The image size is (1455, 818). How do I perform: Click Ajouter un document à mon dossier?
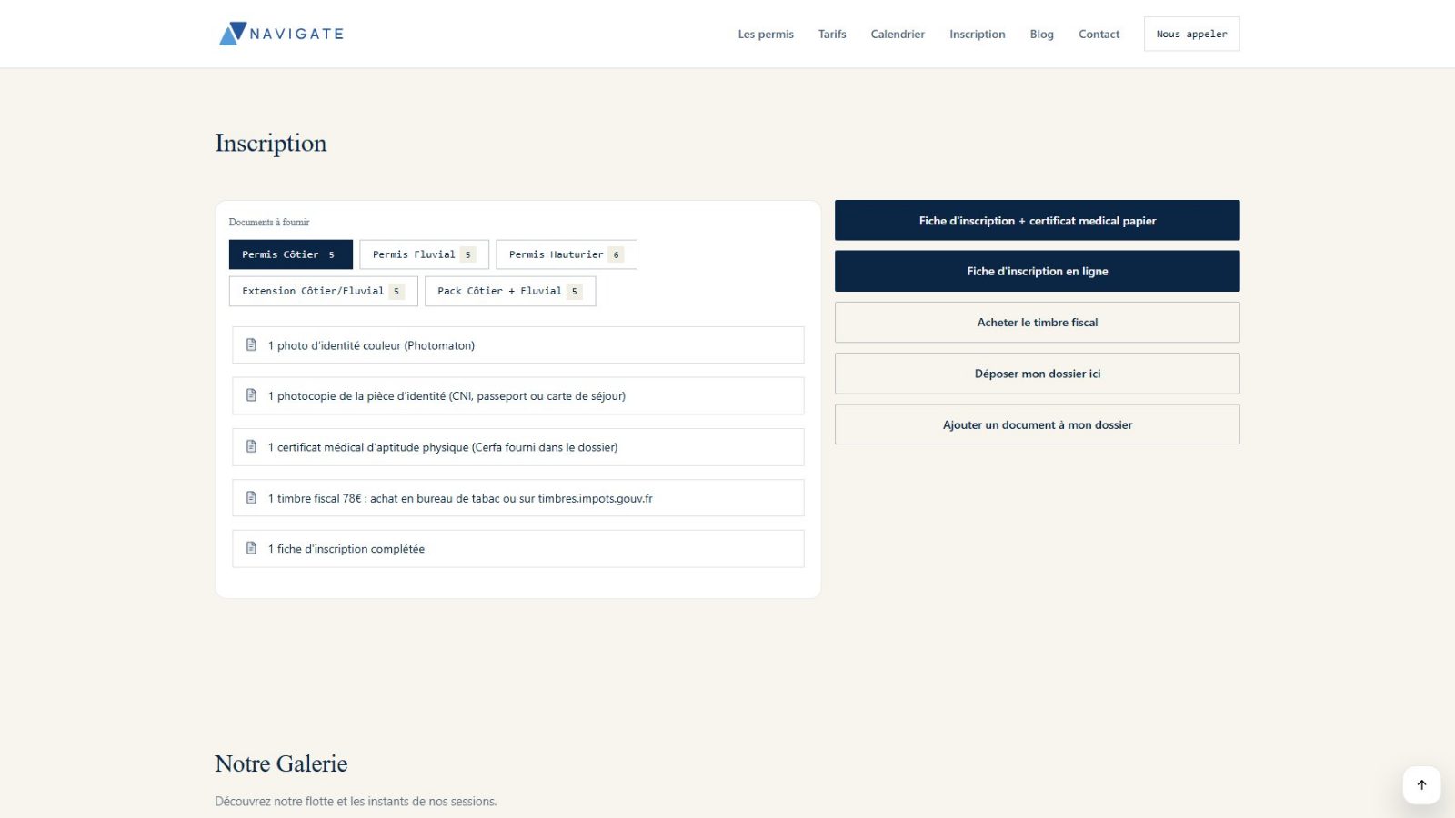pyautogui.click(x=1038, y=424)
